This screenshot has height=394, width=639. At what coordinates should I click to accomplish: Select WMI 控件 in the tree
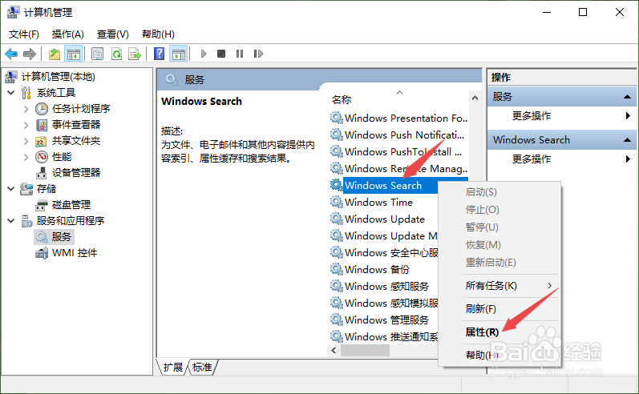click(x=75, y=253)
